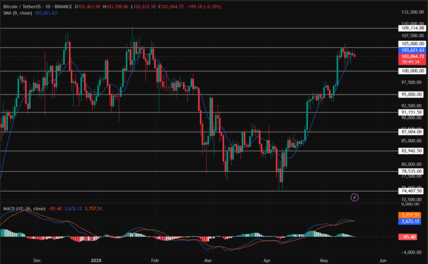Click the signal value 3,757.51 in legend
Screen dimensions: 428x264
point(93,209)
